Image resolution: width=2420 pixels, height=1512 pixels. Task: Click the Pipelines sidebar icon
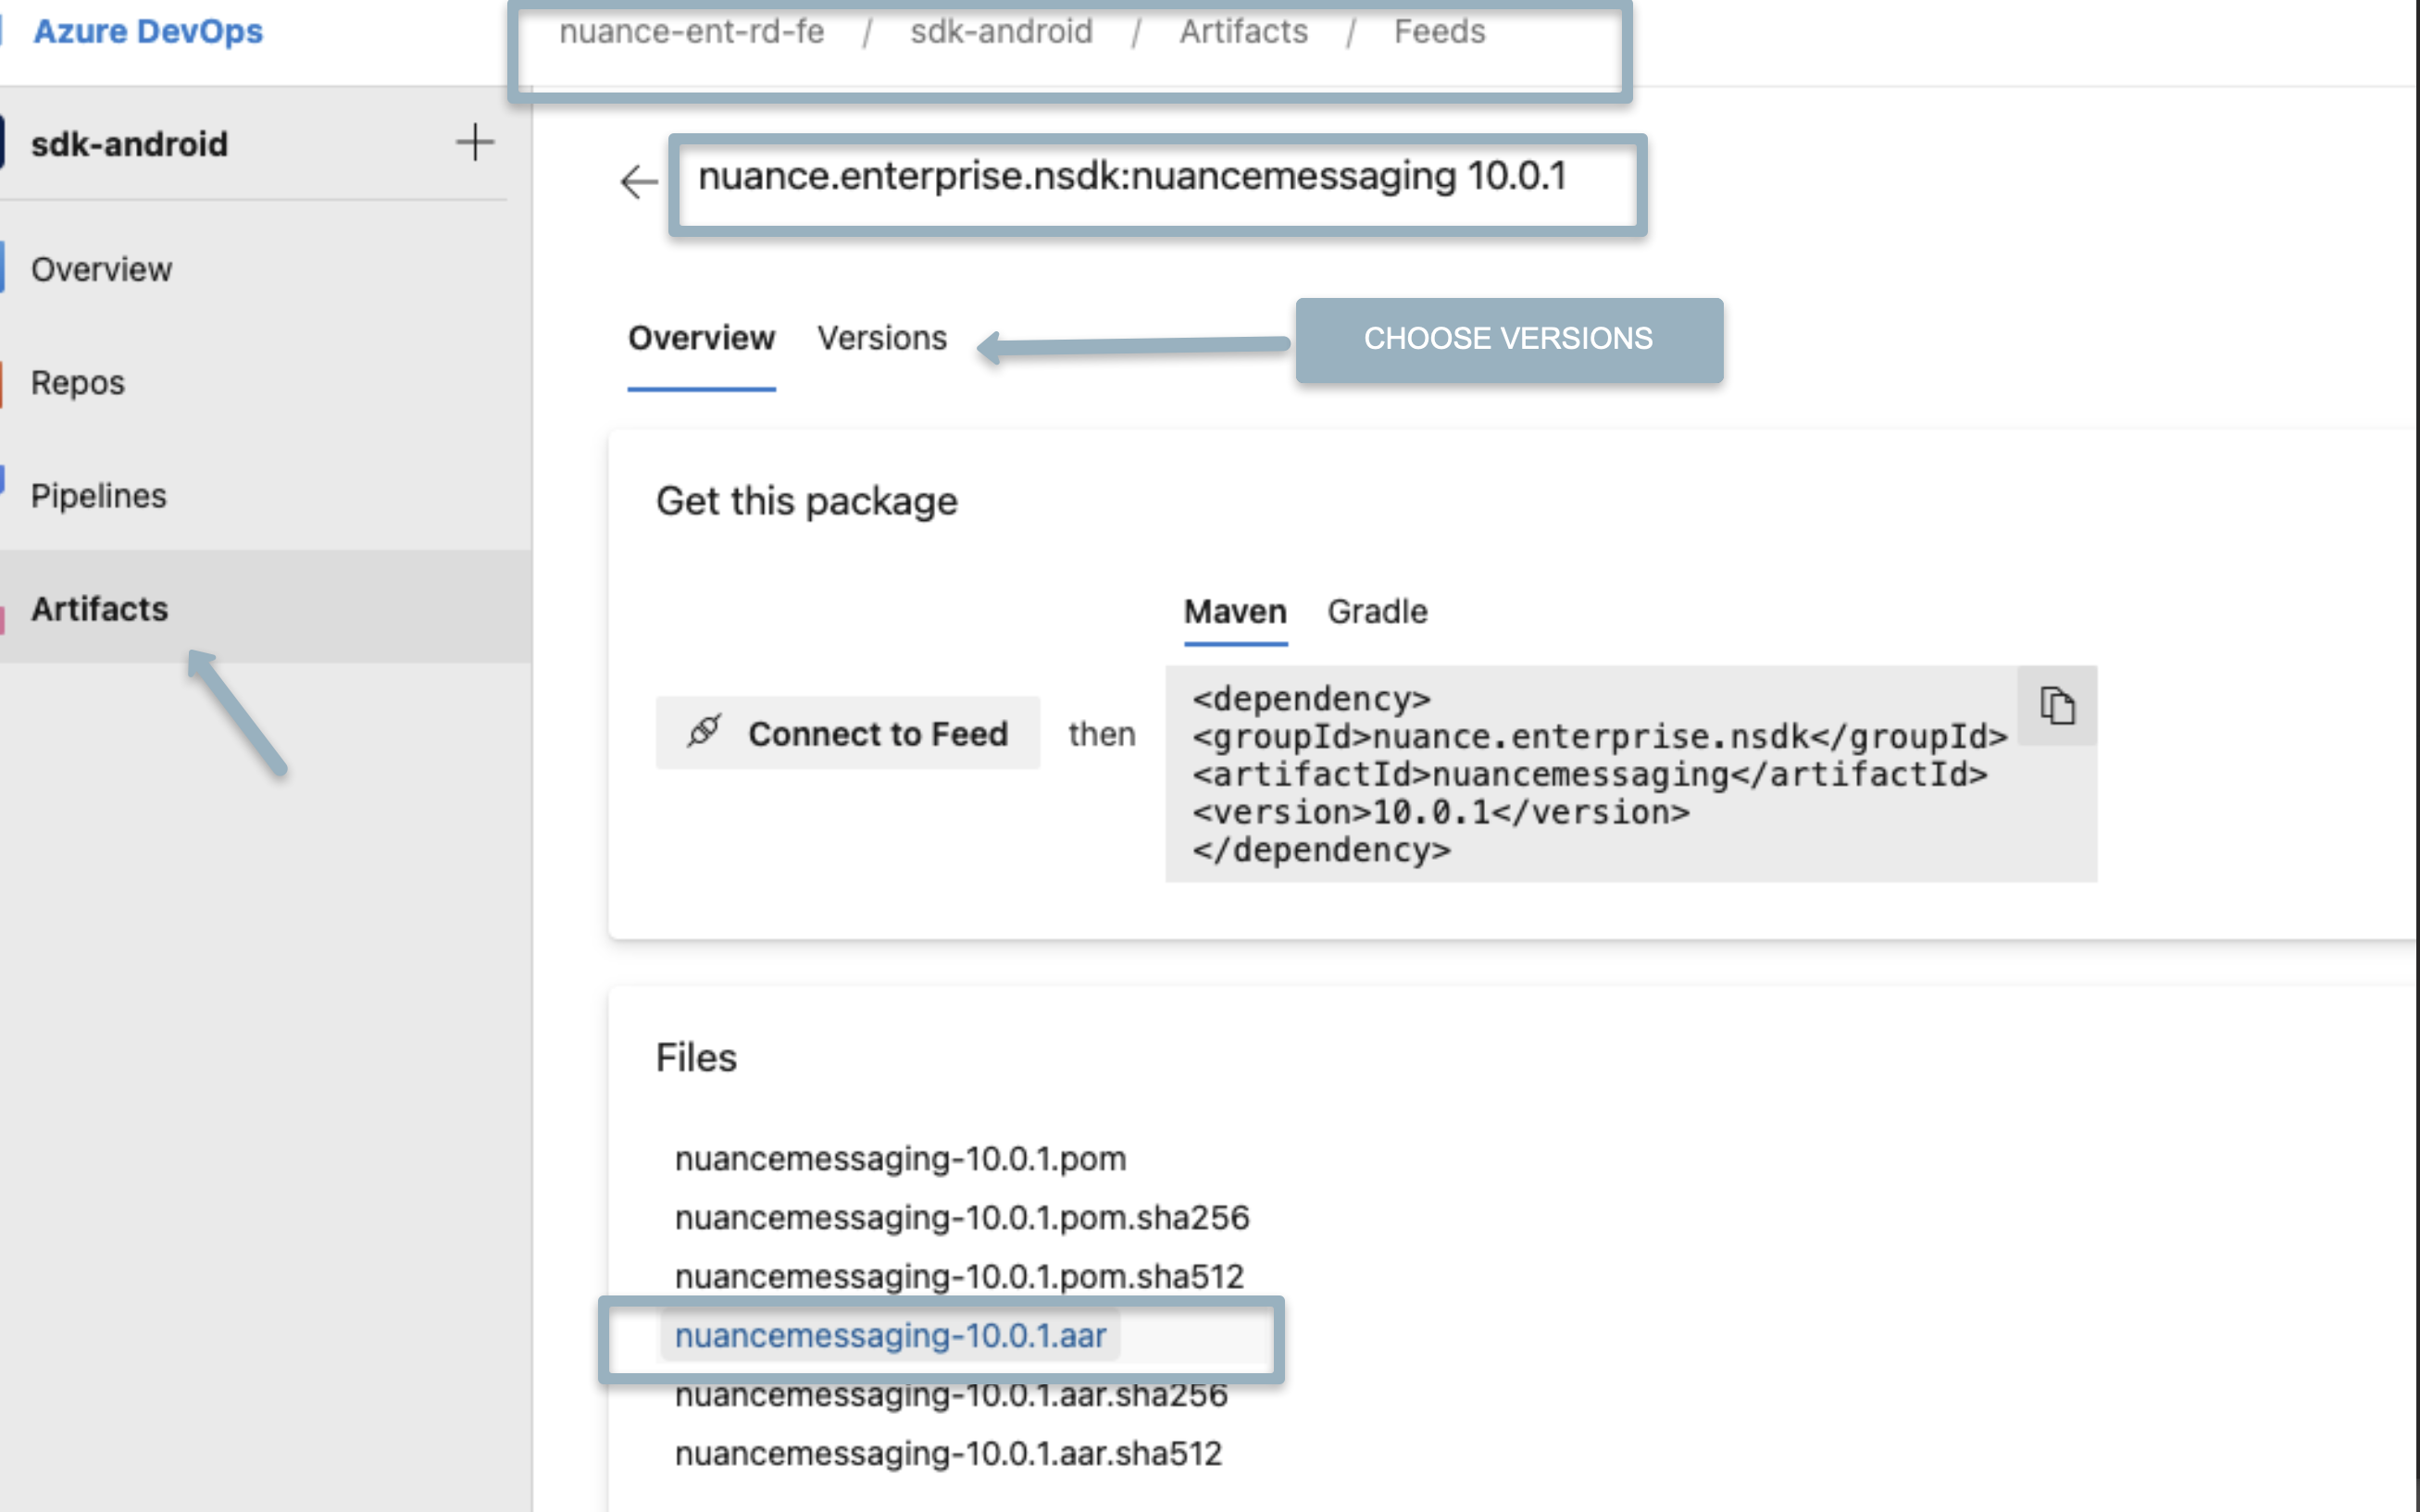[x=97, y=497]
